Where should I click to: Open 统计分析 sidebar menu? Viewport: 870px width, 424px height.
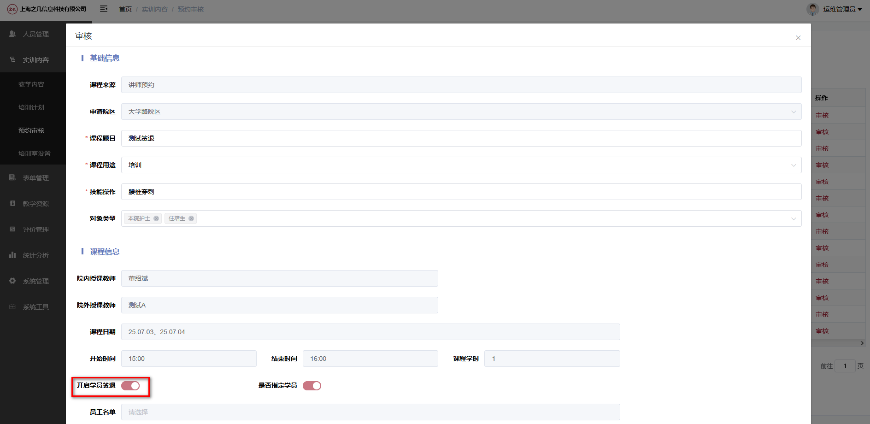click(x=33, y=255)
